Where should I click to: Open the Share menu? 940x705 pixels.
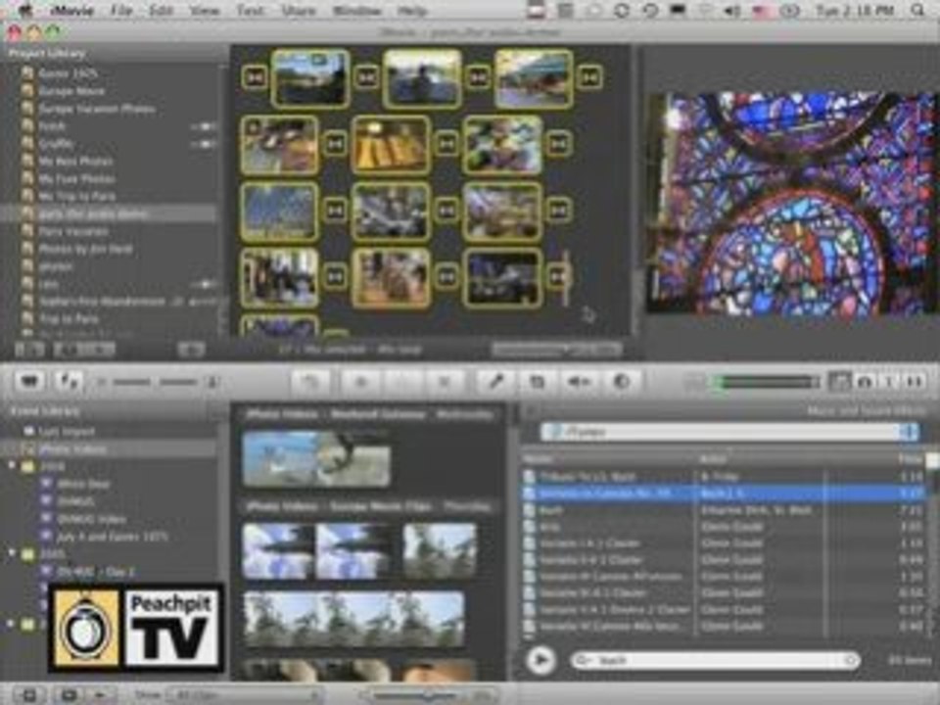pos(299,10)
